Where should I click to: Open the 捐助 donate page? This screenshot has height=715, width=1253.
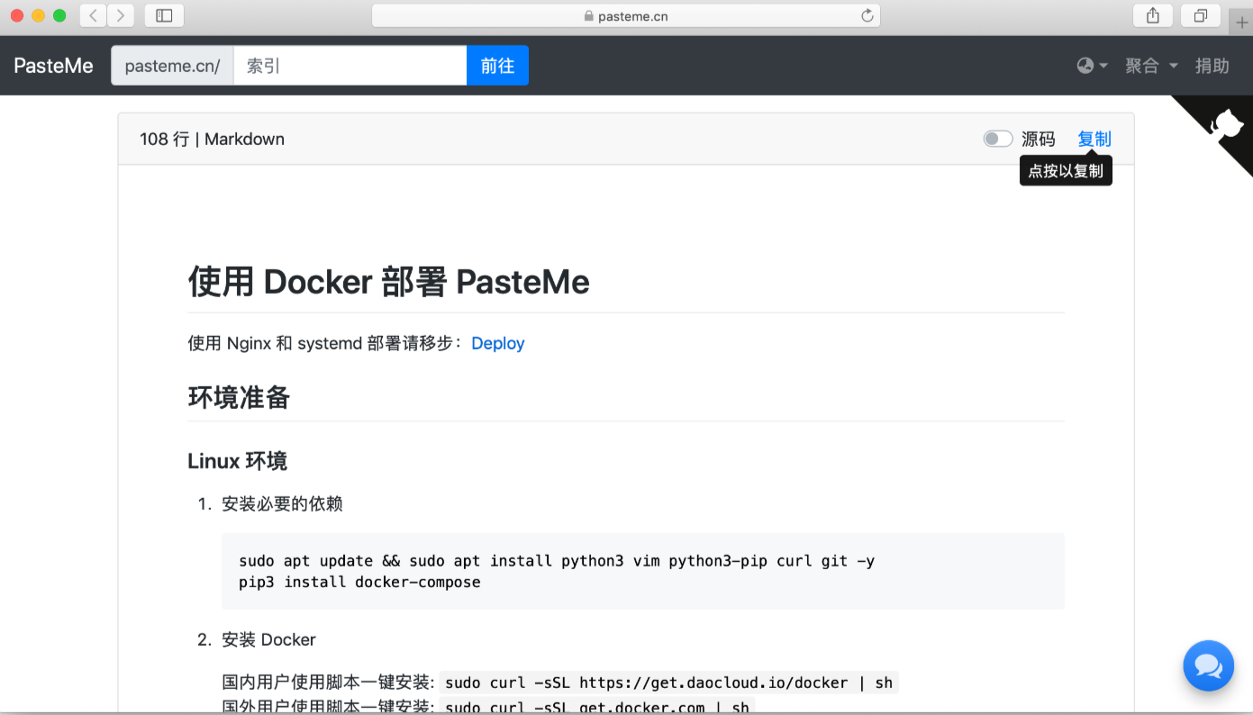point(1212,66)
